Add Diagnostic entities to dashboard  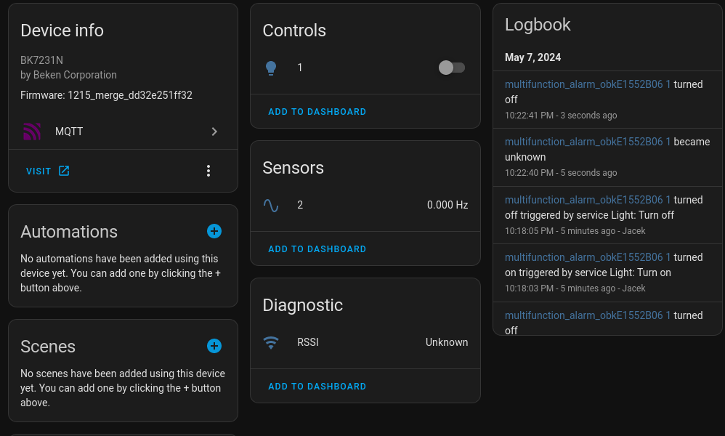317,387
